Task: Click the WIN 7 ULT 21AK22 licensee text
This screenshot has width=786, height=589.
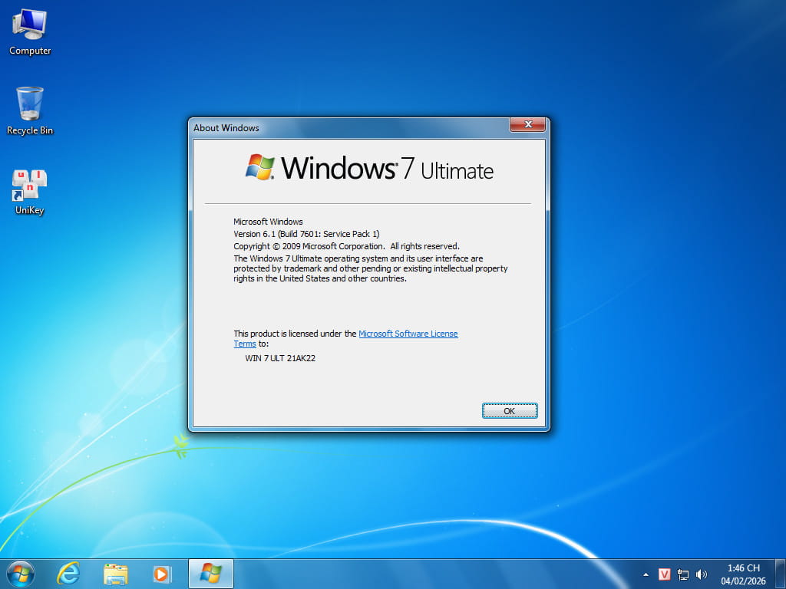Action: coord(280,358)
